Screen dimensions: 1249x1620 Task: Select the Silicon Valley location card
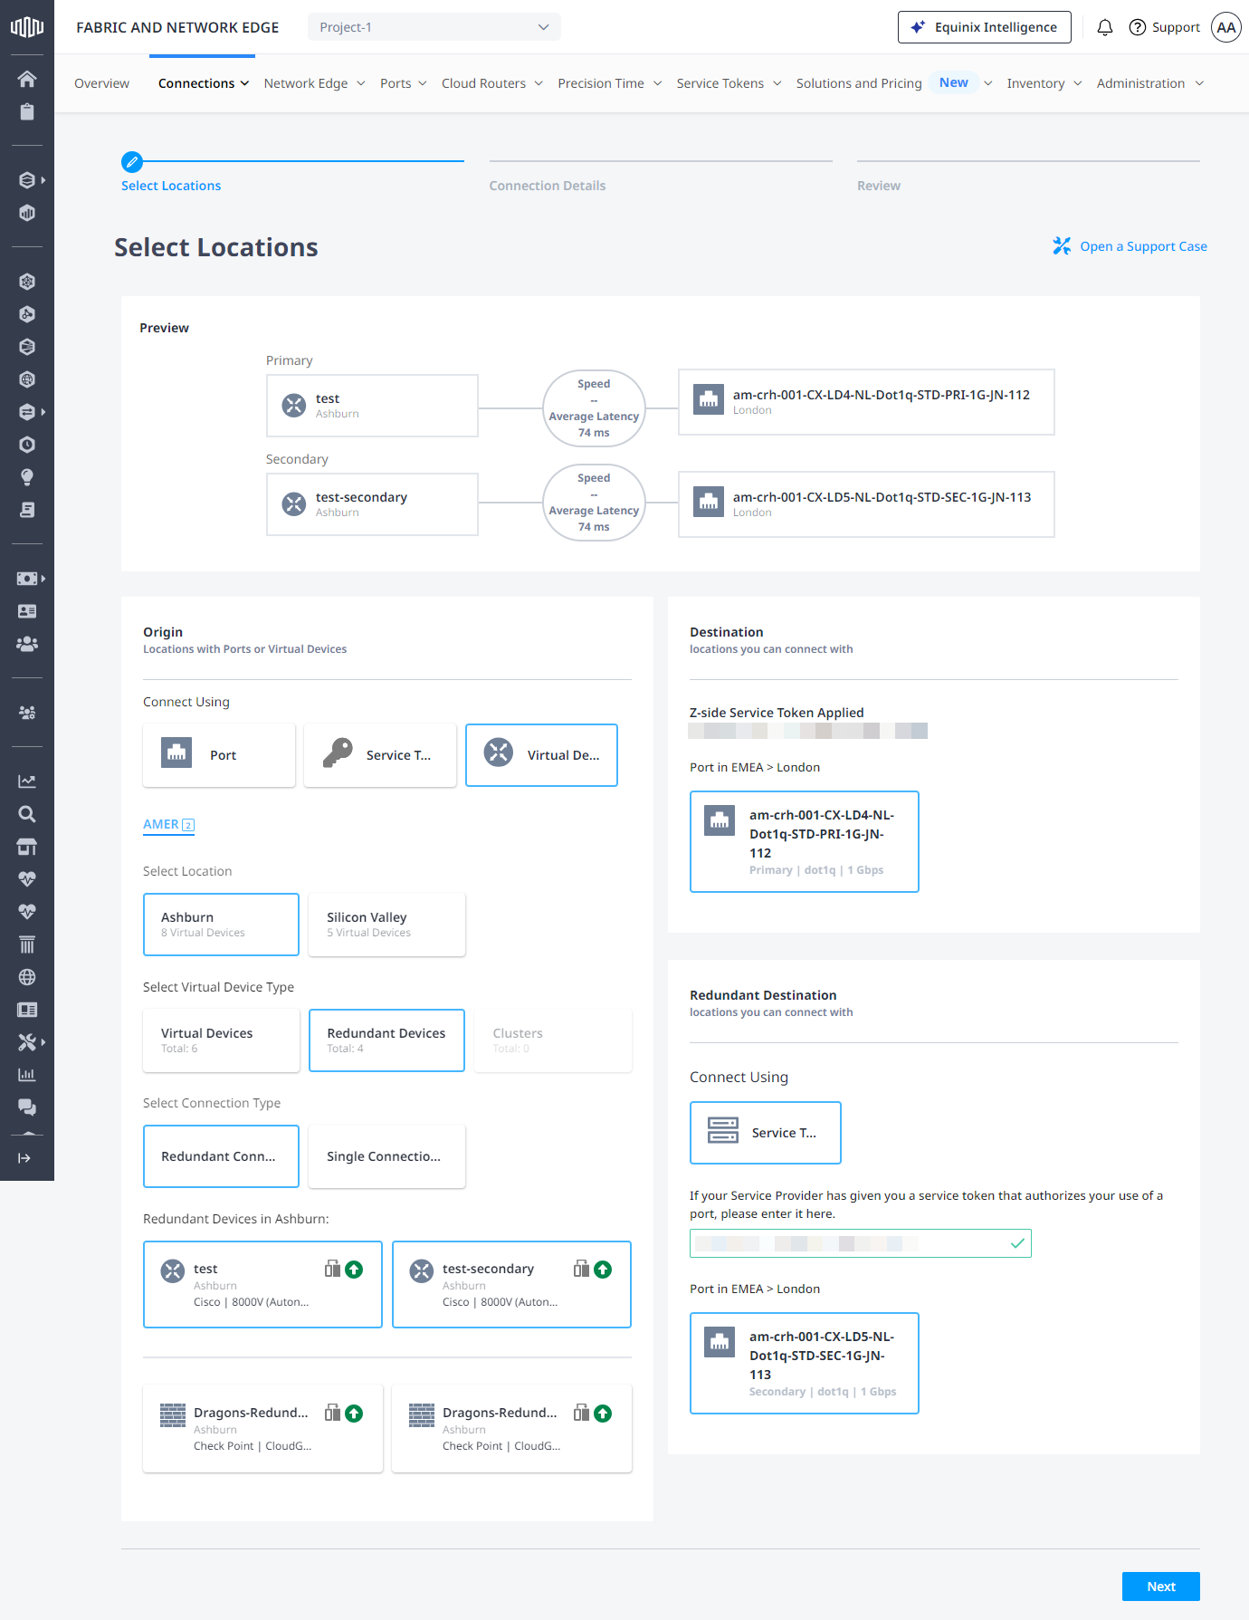coord(386,925)
